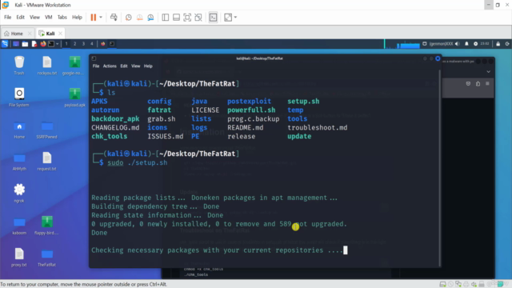Open the VMware File menu

click(x=7, y=18)
